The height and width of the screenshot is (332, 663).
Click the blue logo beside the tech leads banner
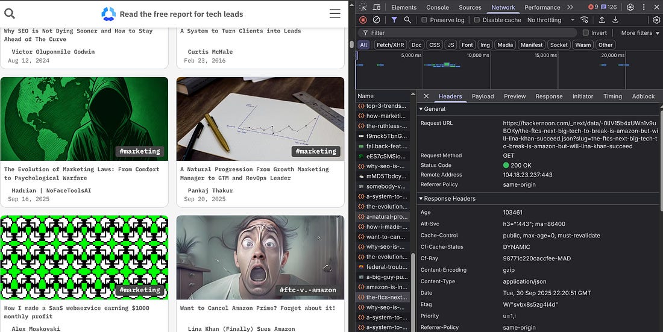click(108, 14)
